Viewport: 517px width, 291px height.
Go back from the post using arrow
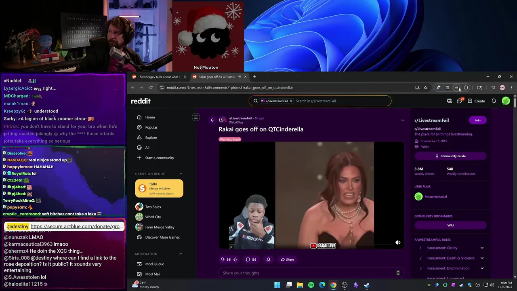212,120
